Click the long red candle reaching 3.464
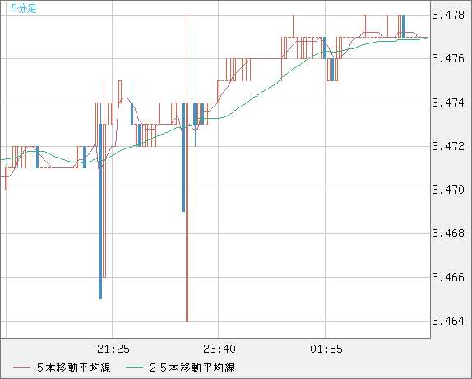472x379 pixels. pos(187,212)
